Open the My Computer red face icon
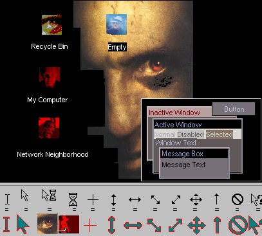The image size is (262, 236). 50,77
